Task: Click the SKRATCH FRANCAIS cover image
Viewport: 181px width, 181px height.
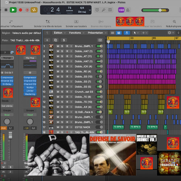Action: pos(169,163)
